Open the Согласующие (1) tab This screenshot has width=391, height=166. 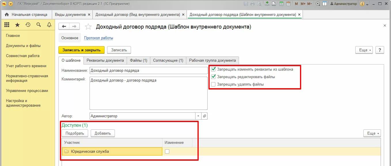[x=168, y=60]
